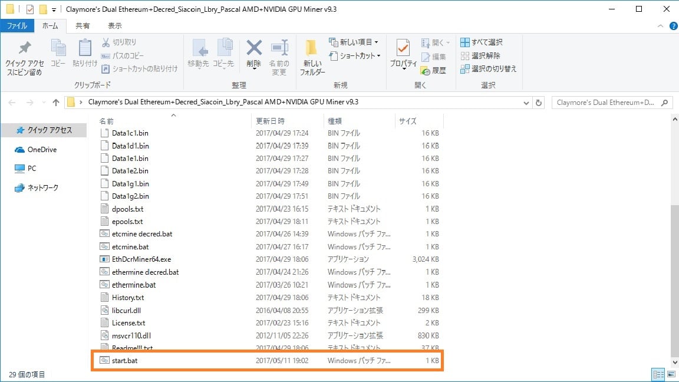679x382 pixels.
Task: Pin to Quick Access ribbon icon
Action: coord(25,58)
